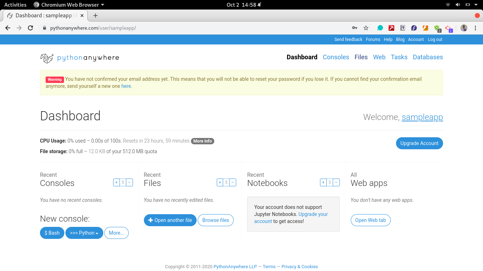483x271 pixels.
Task: Increase recent files count with plus
Action: tap(220, 182)
